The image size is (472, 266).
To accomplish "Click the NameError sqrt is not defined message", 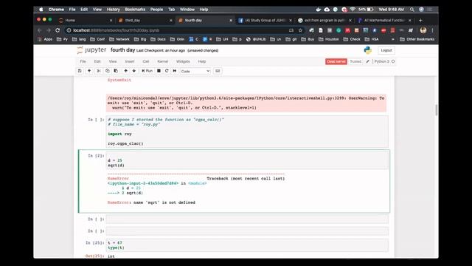I will pyautogui.click(x=151, y=202).
